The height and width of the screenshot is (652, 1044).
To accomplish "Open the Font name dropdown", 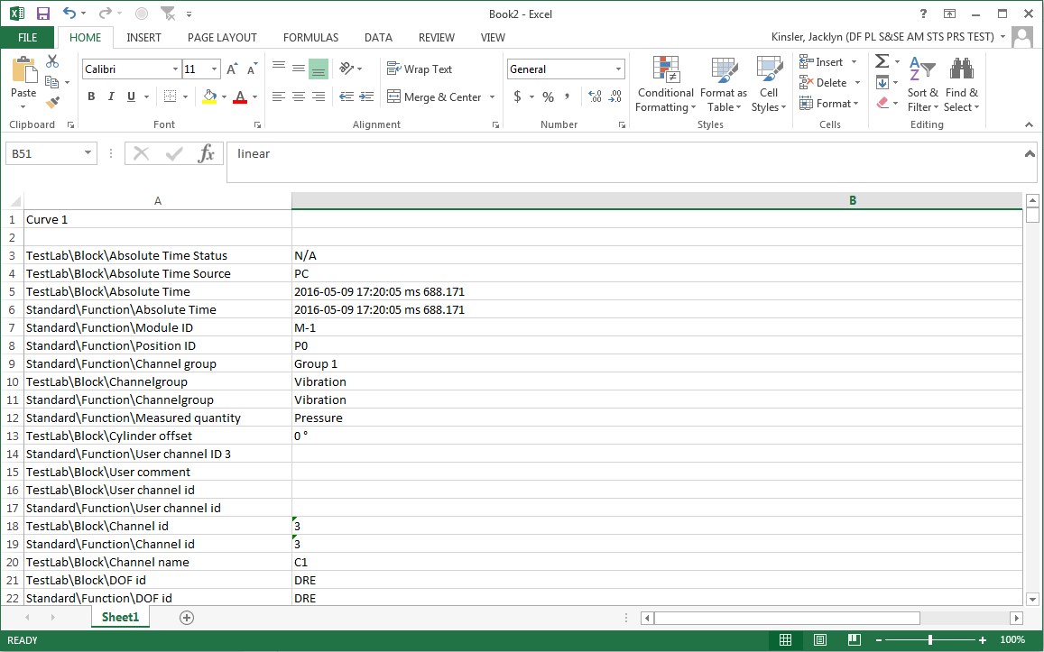I will [175, 69].
